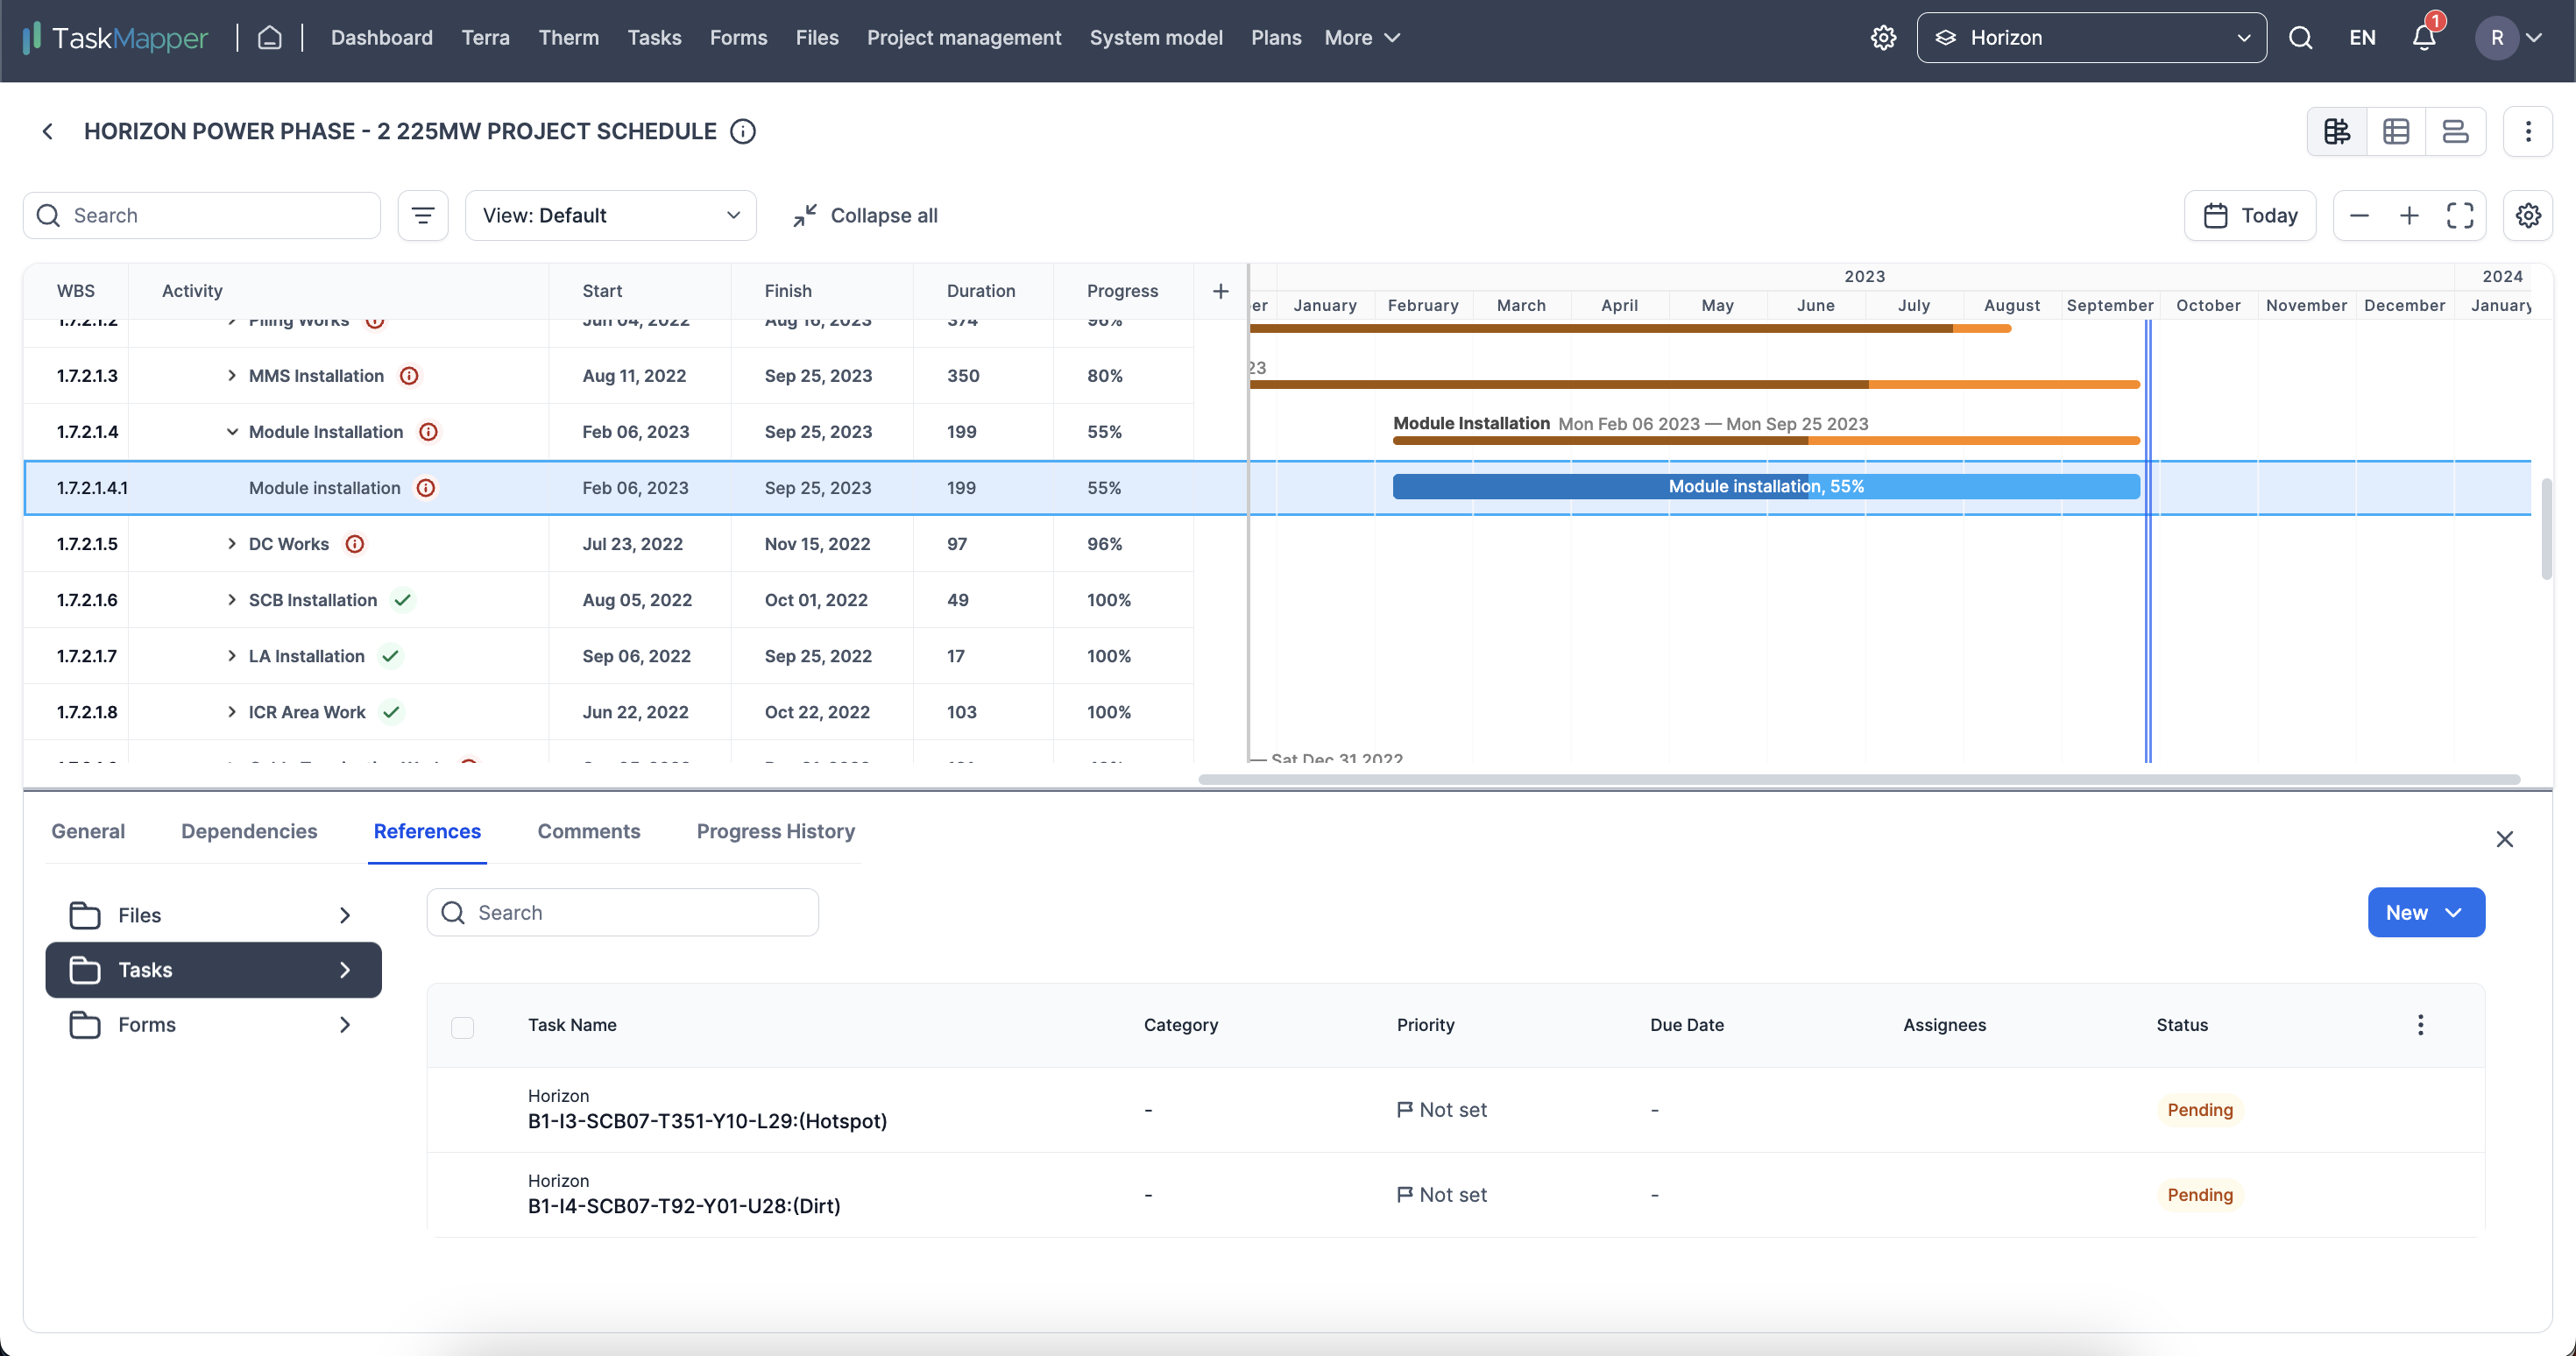Image resolution: width=2576 pixels, height=1356 pixels.
Task: Click the Gantt horizontal scrollbar
Action: point(1858,780)
